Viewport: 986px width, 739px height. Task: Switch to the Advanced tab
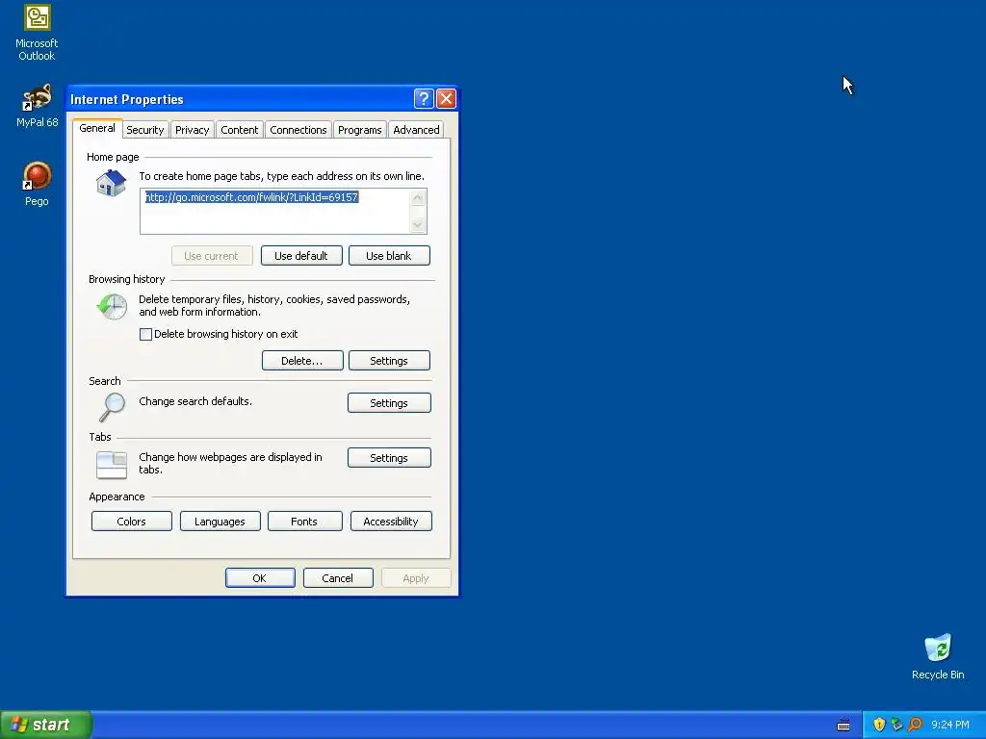416,130
